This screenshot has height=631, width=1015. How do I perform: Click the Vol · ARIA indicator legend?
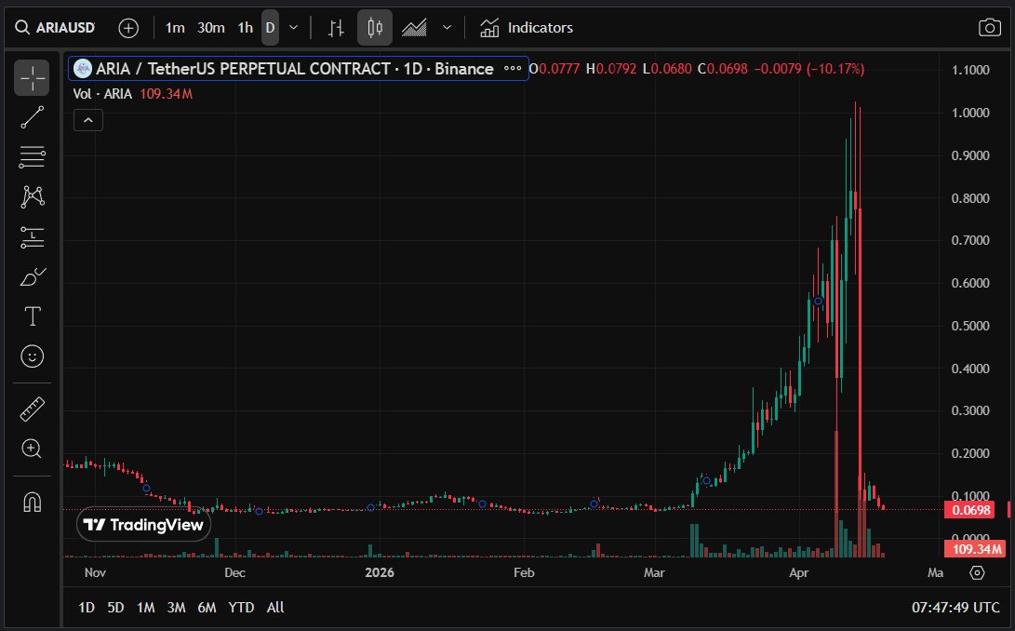click(x=102, y=94)
